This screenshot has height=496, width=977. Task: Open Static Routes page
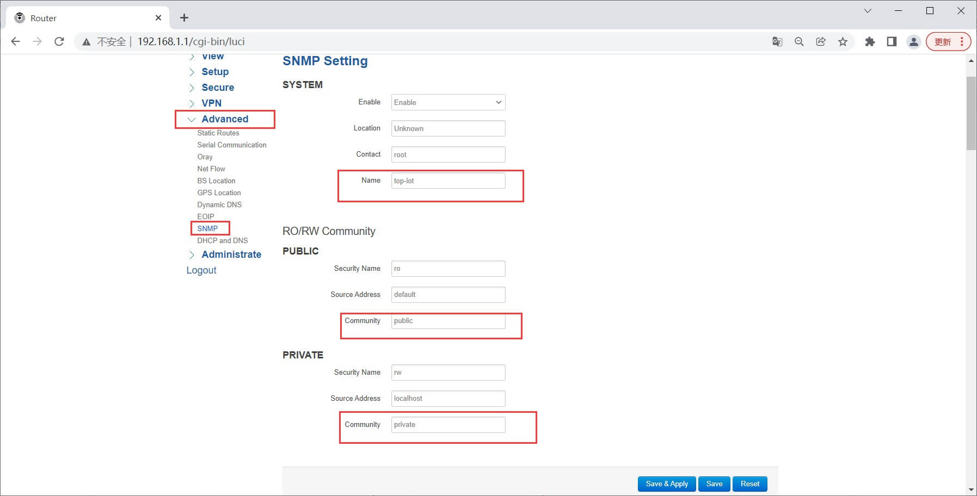(x=218, y=133)
